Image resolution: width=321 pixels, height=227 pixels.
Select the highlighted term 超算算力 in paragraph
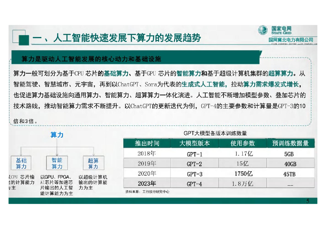click(281, 73)
